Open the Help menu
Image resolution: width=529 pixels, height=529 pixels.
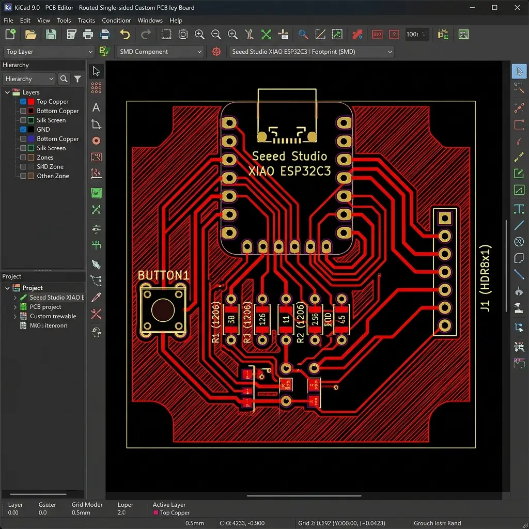click(176, 20)
